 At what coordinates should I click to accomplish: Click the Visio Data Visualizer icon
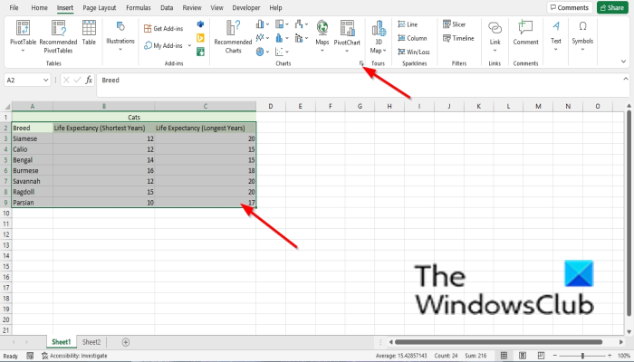pos(200,24)
